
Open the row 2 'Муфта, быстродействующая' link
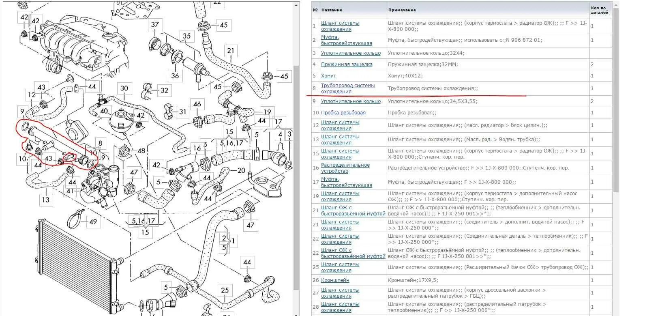tap(346, 40)
